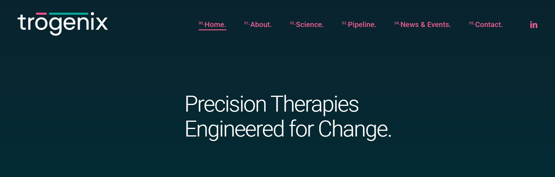Screen dimensions: 555x177
Task: Click the 03 number beside Pipeline
Action: click(344, 23)
